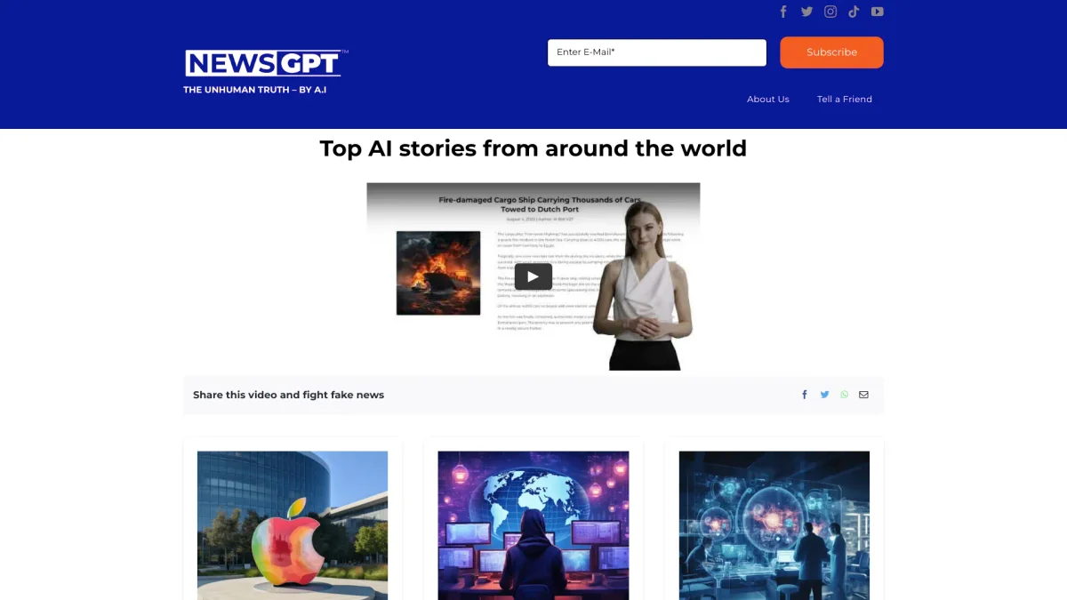Go to the YouTube channel from header
The width and height of the screenshot is (1067, 600).
[878, 12]
